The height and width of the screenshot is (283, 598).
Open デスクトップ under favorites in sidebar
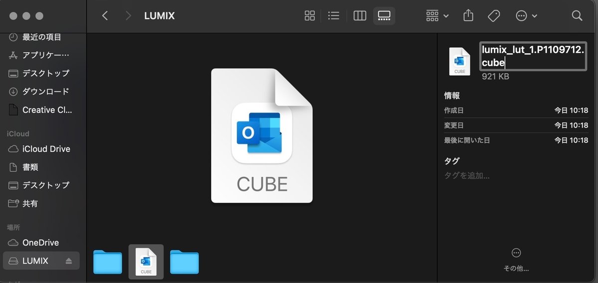coord(41,73)
